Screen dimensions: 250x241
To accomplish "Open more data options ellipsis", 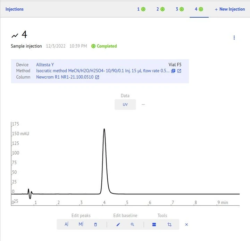I will (143, 104).
